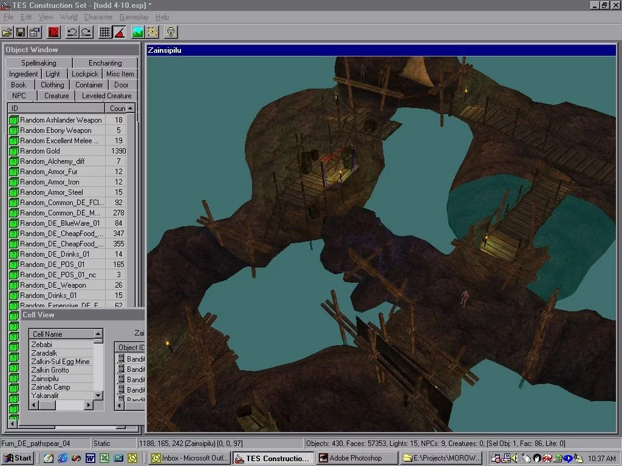Toggle snap to grid button
The width and height of the screenshot is (622, 466).
[105, 32]
